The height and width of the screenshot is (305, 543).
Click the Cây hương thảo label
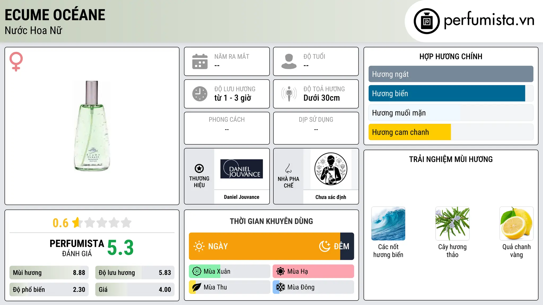(452, 251)
